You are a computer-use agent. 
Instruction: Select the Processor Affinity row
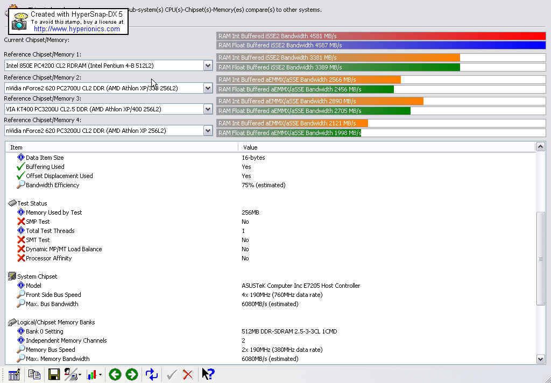coord(271,258)
